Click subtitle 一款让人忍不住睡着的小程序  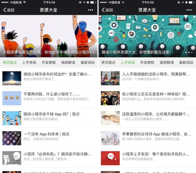click(145, 119)
